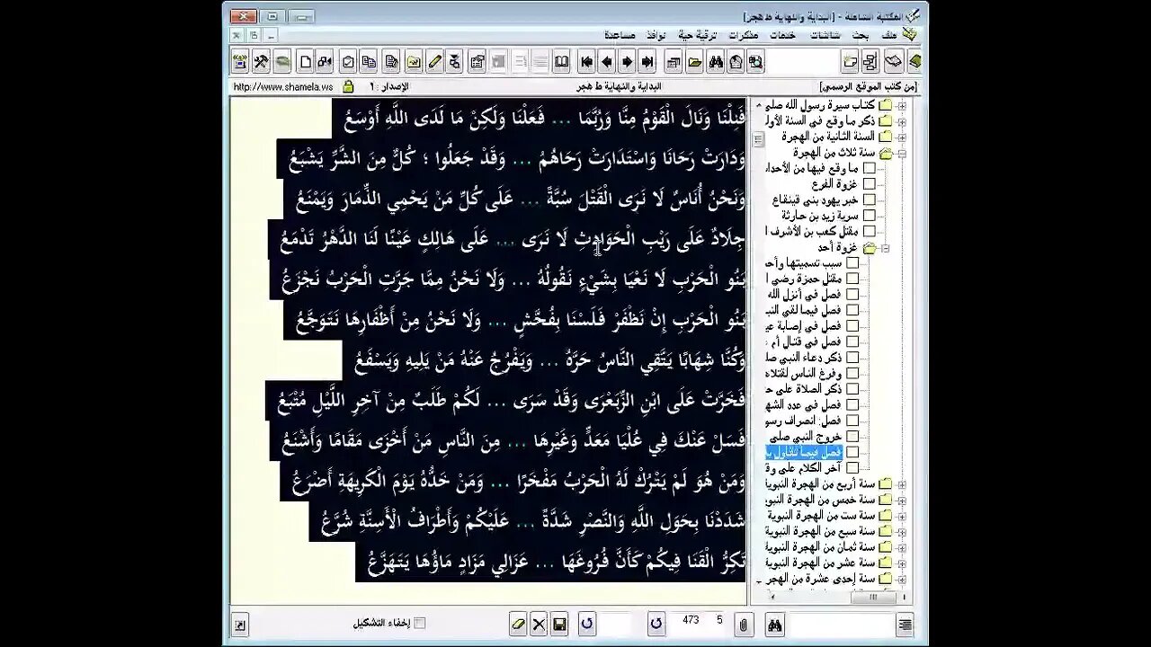Click the open folder toolbar icon

tap(695, 62)
